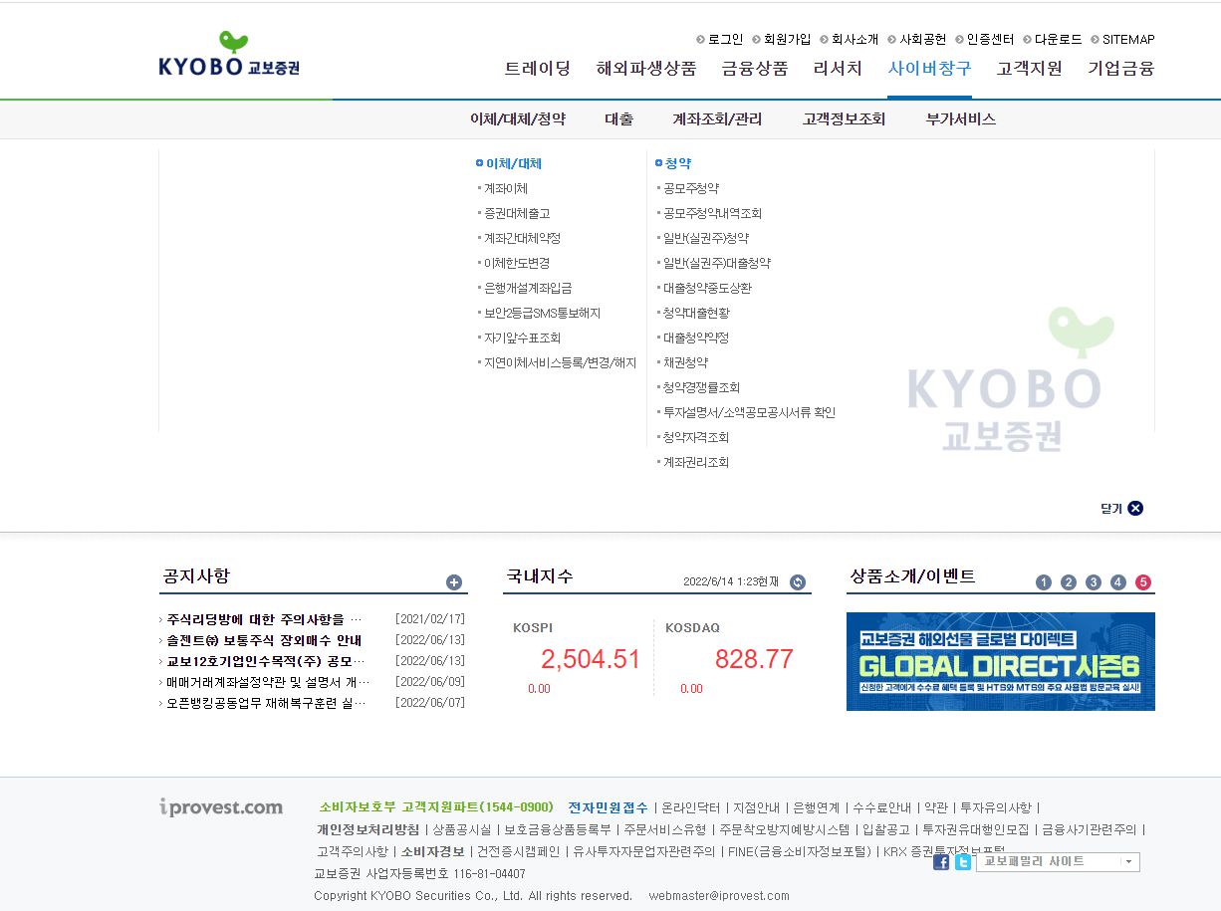Open 청약자격조회 menu item

(x=696, y=437)
